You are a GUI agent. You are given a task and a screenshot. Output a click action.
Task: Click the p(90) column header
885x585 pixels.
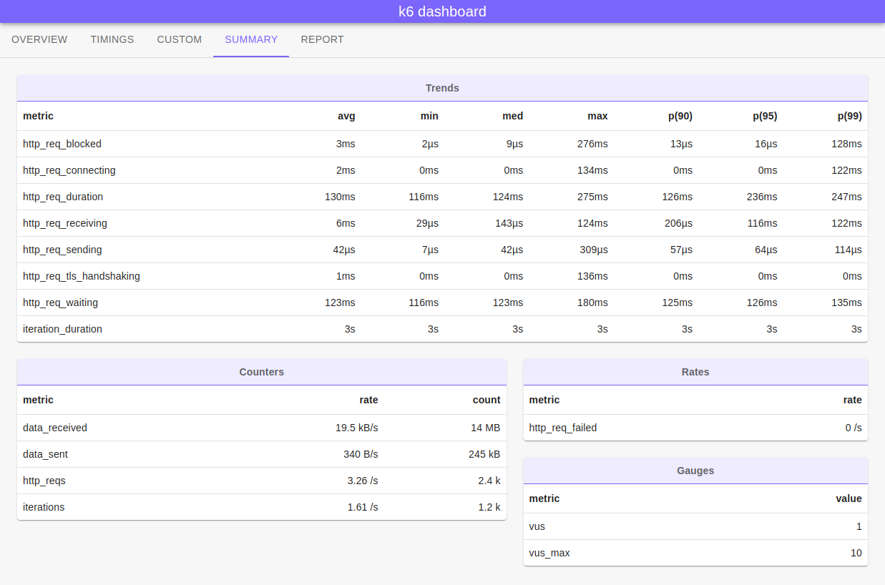(x=680, y=116)
